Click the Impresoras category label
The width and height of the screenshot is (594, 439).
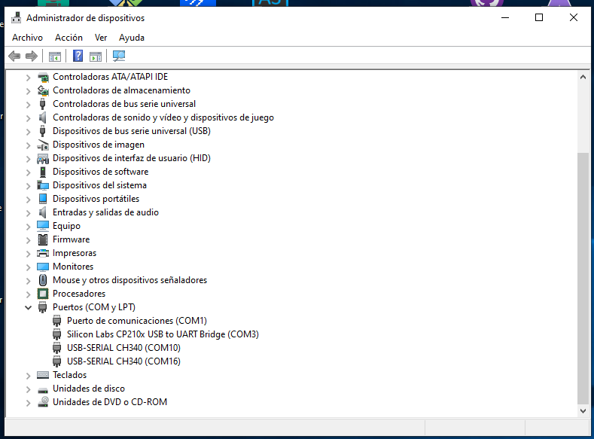(x=75, y=253)
